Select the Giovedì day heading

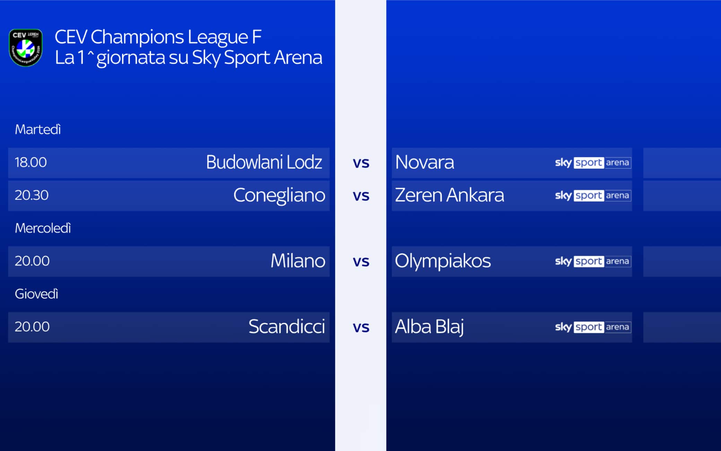tap(36, 294)
